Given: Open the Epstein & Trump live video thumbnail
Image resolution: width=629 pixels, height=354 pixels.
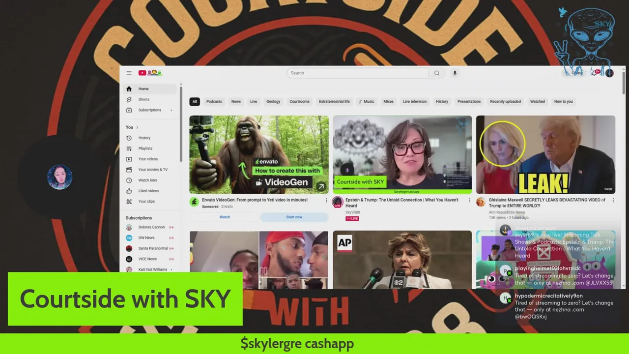Looking at the screenshot, I should 402,155.
